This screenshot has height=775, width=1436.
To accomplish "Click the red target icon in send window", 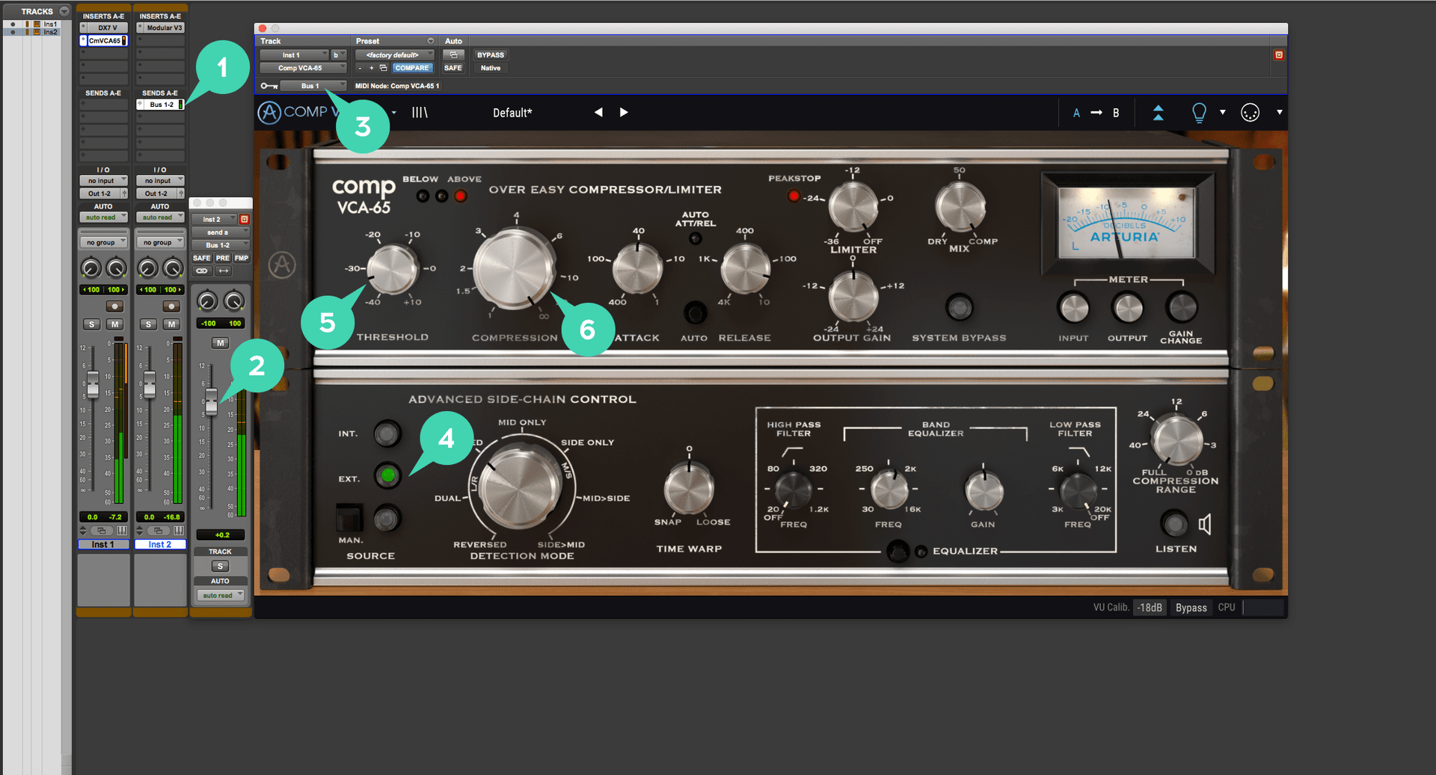I will pos(244,220).
